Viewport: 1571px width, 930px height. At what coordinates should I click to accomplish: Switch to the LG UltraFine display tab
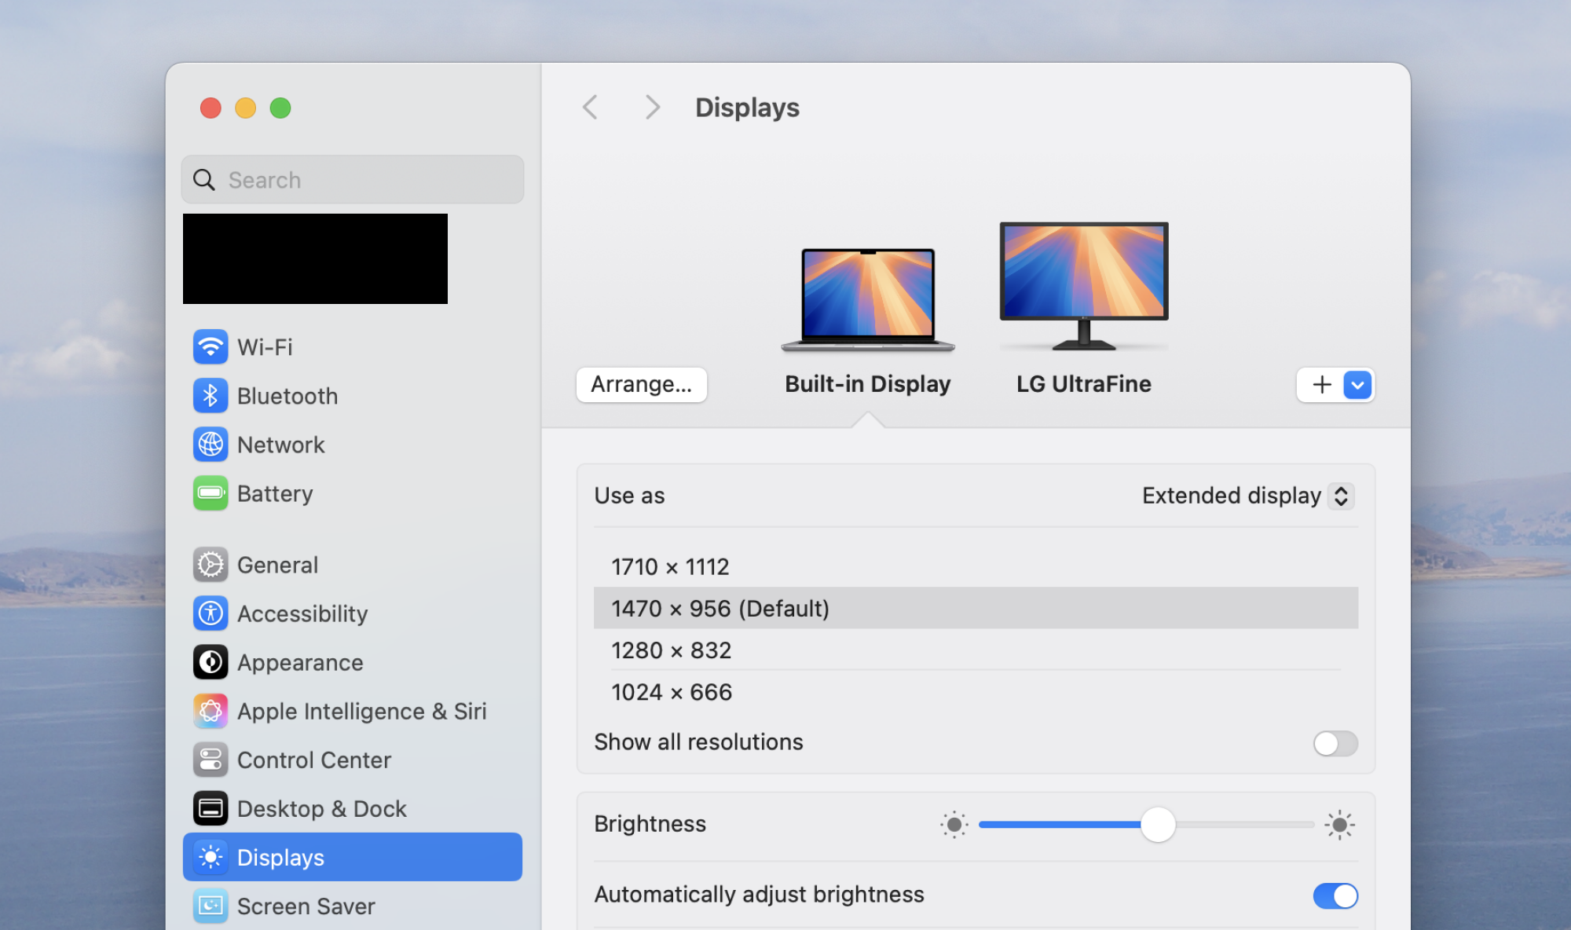(x=1084, y=384)
